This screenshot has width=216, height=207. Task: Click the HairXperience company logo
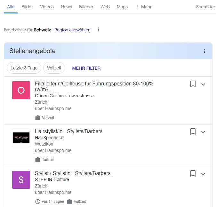coord(21,138)
